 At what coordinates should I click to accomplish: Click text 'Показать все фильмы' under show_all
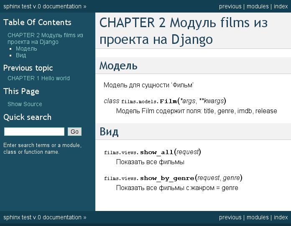click(x=150, y=162)
